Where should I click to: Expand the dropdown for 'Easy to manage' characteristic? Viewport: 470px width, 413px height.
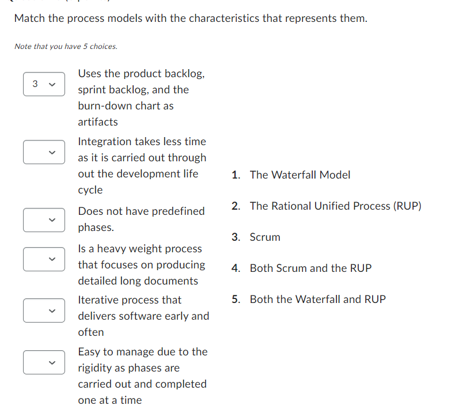pos(44,362)
